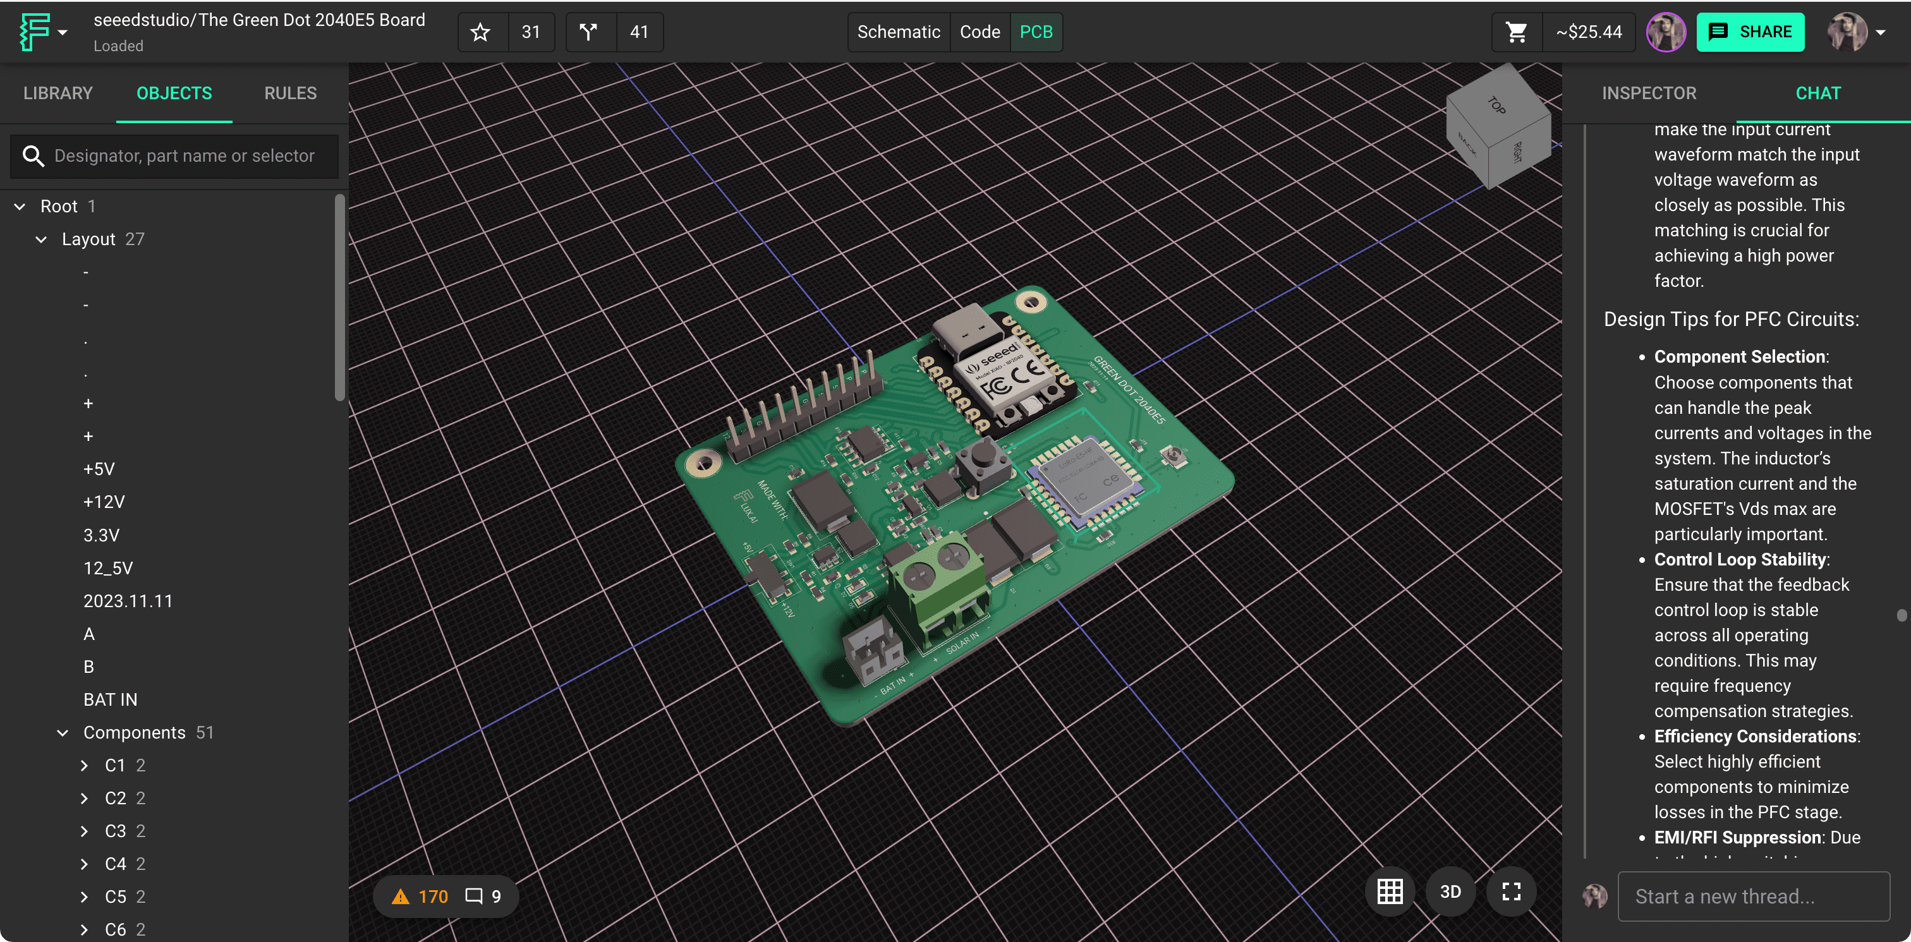Open the errors warning triangle indicator

click(x=401, y=897)
